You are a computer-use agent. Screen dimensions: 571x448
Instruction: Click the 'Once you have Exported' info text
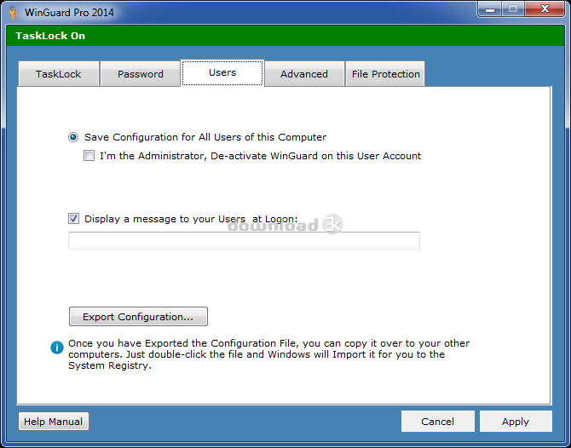click(x=268, y=354)
